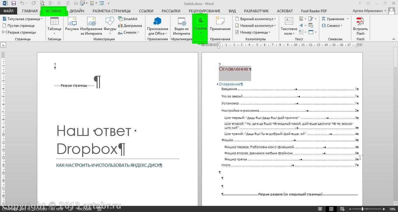398x212 pixels.
Task: Click the Save icon in quick access toolbar
Action: tap(14, 3)
